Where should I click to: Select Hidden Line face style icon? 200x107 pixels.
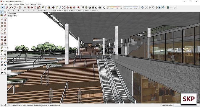153,7
